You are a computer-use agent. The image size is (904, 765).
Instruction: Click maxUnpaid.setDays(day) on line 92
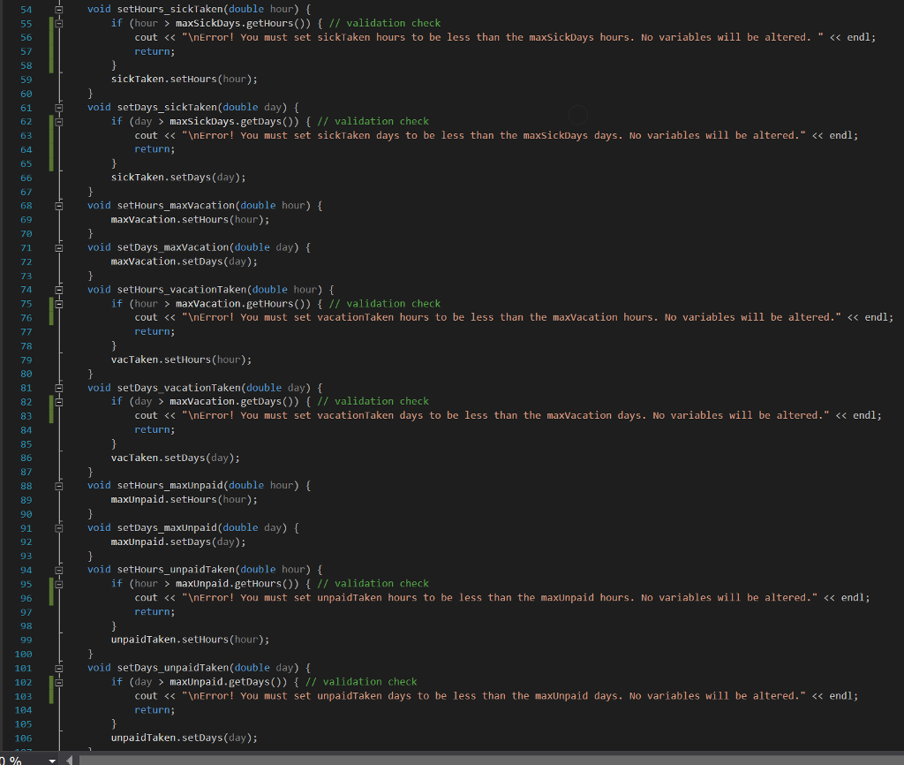click(x=178, y=542)
